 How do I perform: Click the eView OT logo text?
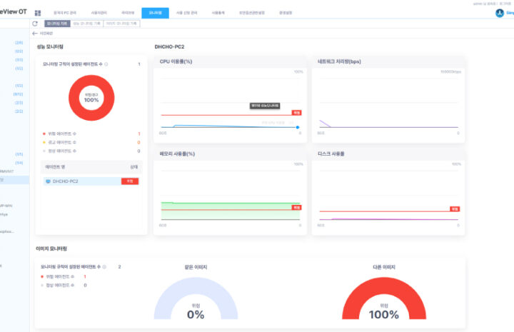pyautogui.click(x=13, y=12)
